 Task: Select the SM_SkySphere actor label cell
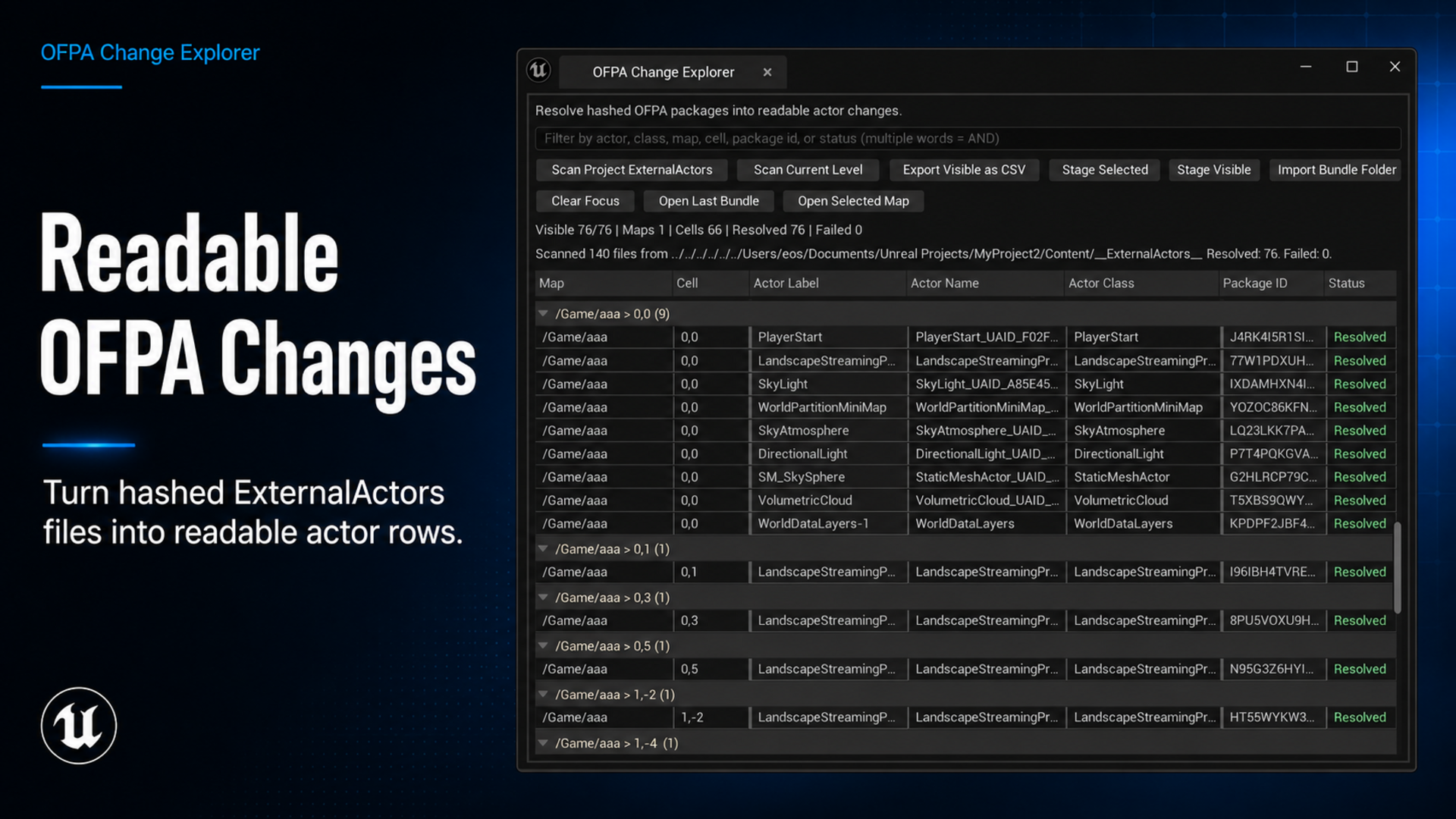point(828,477)
